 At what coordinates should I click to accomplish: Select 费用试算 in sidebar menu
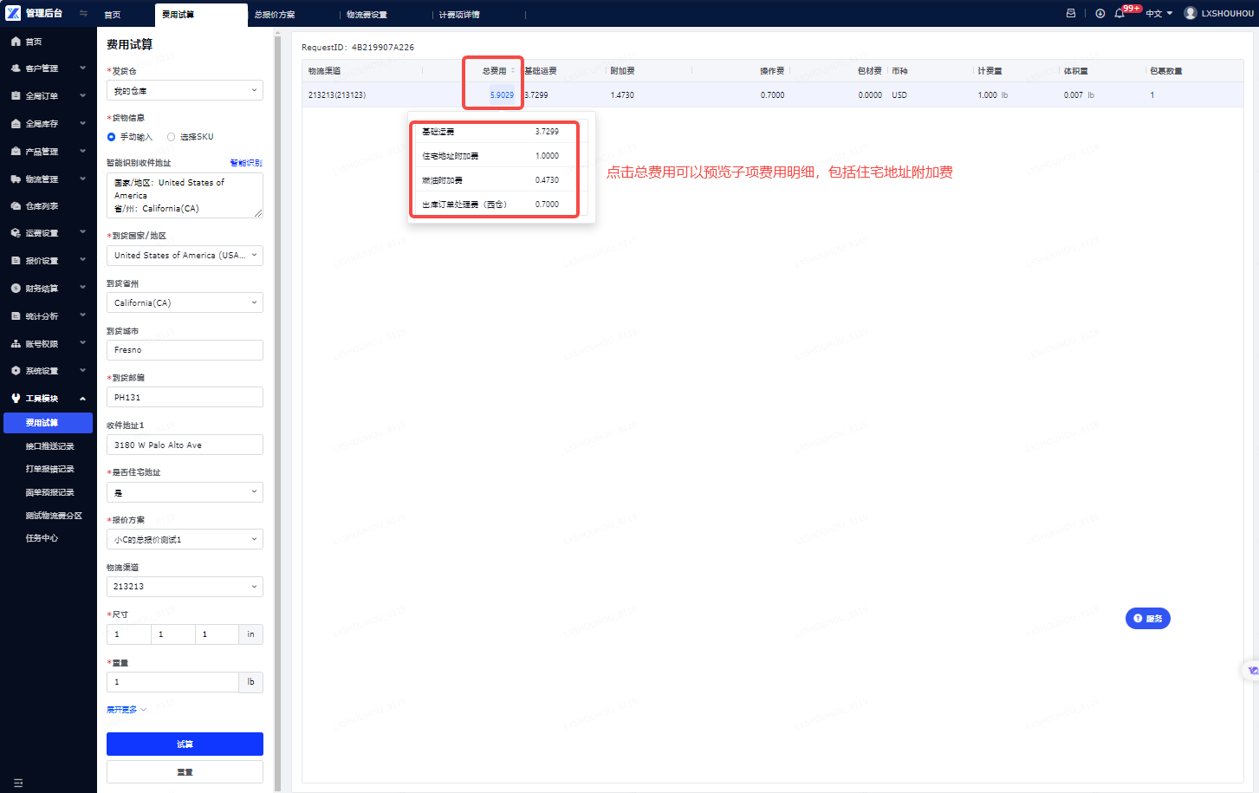48,423
